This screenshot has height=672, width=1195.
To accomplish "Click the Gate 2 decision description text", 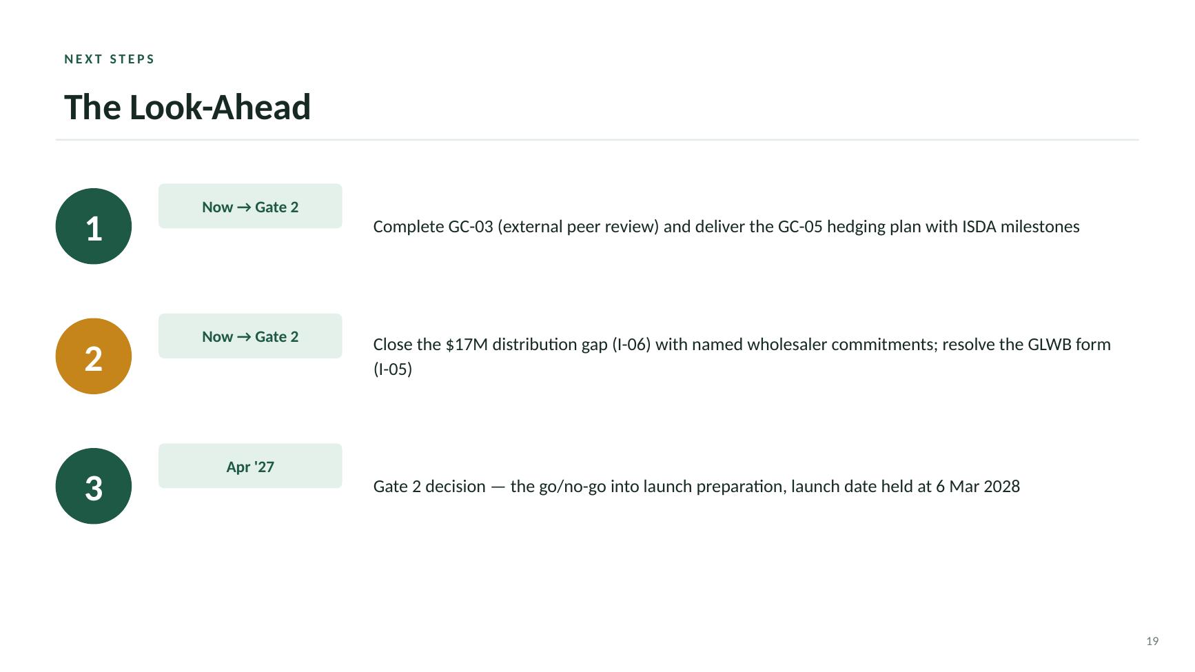I will coord(697,487).
